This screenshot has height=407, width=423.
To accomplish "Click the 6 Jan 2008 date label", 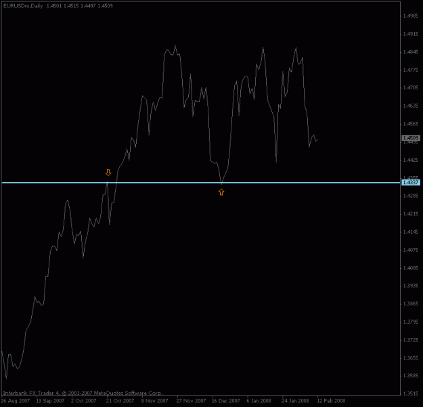I will [259, 401].
